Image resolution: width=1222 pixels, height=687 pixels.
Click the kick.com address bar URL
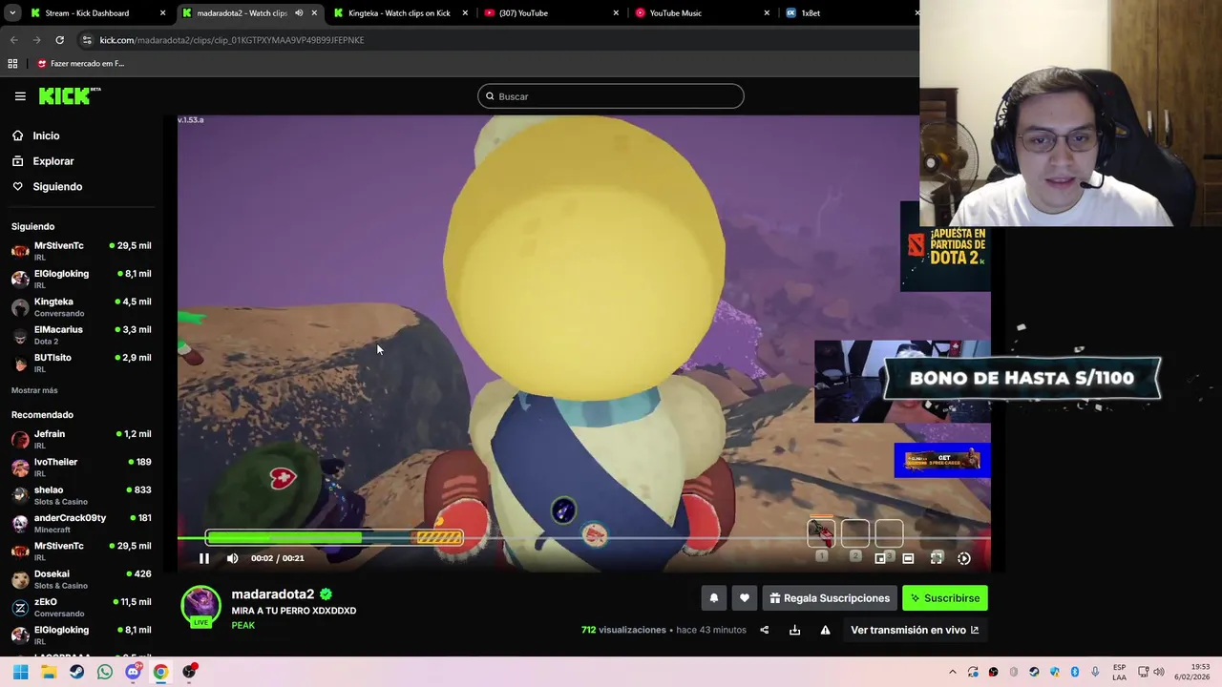232,40
